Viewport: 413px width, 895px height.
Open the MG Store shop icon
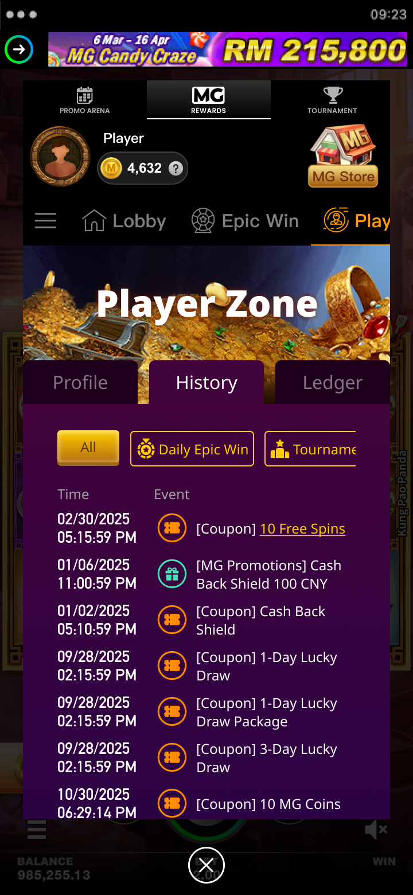[x=344, y=156]
